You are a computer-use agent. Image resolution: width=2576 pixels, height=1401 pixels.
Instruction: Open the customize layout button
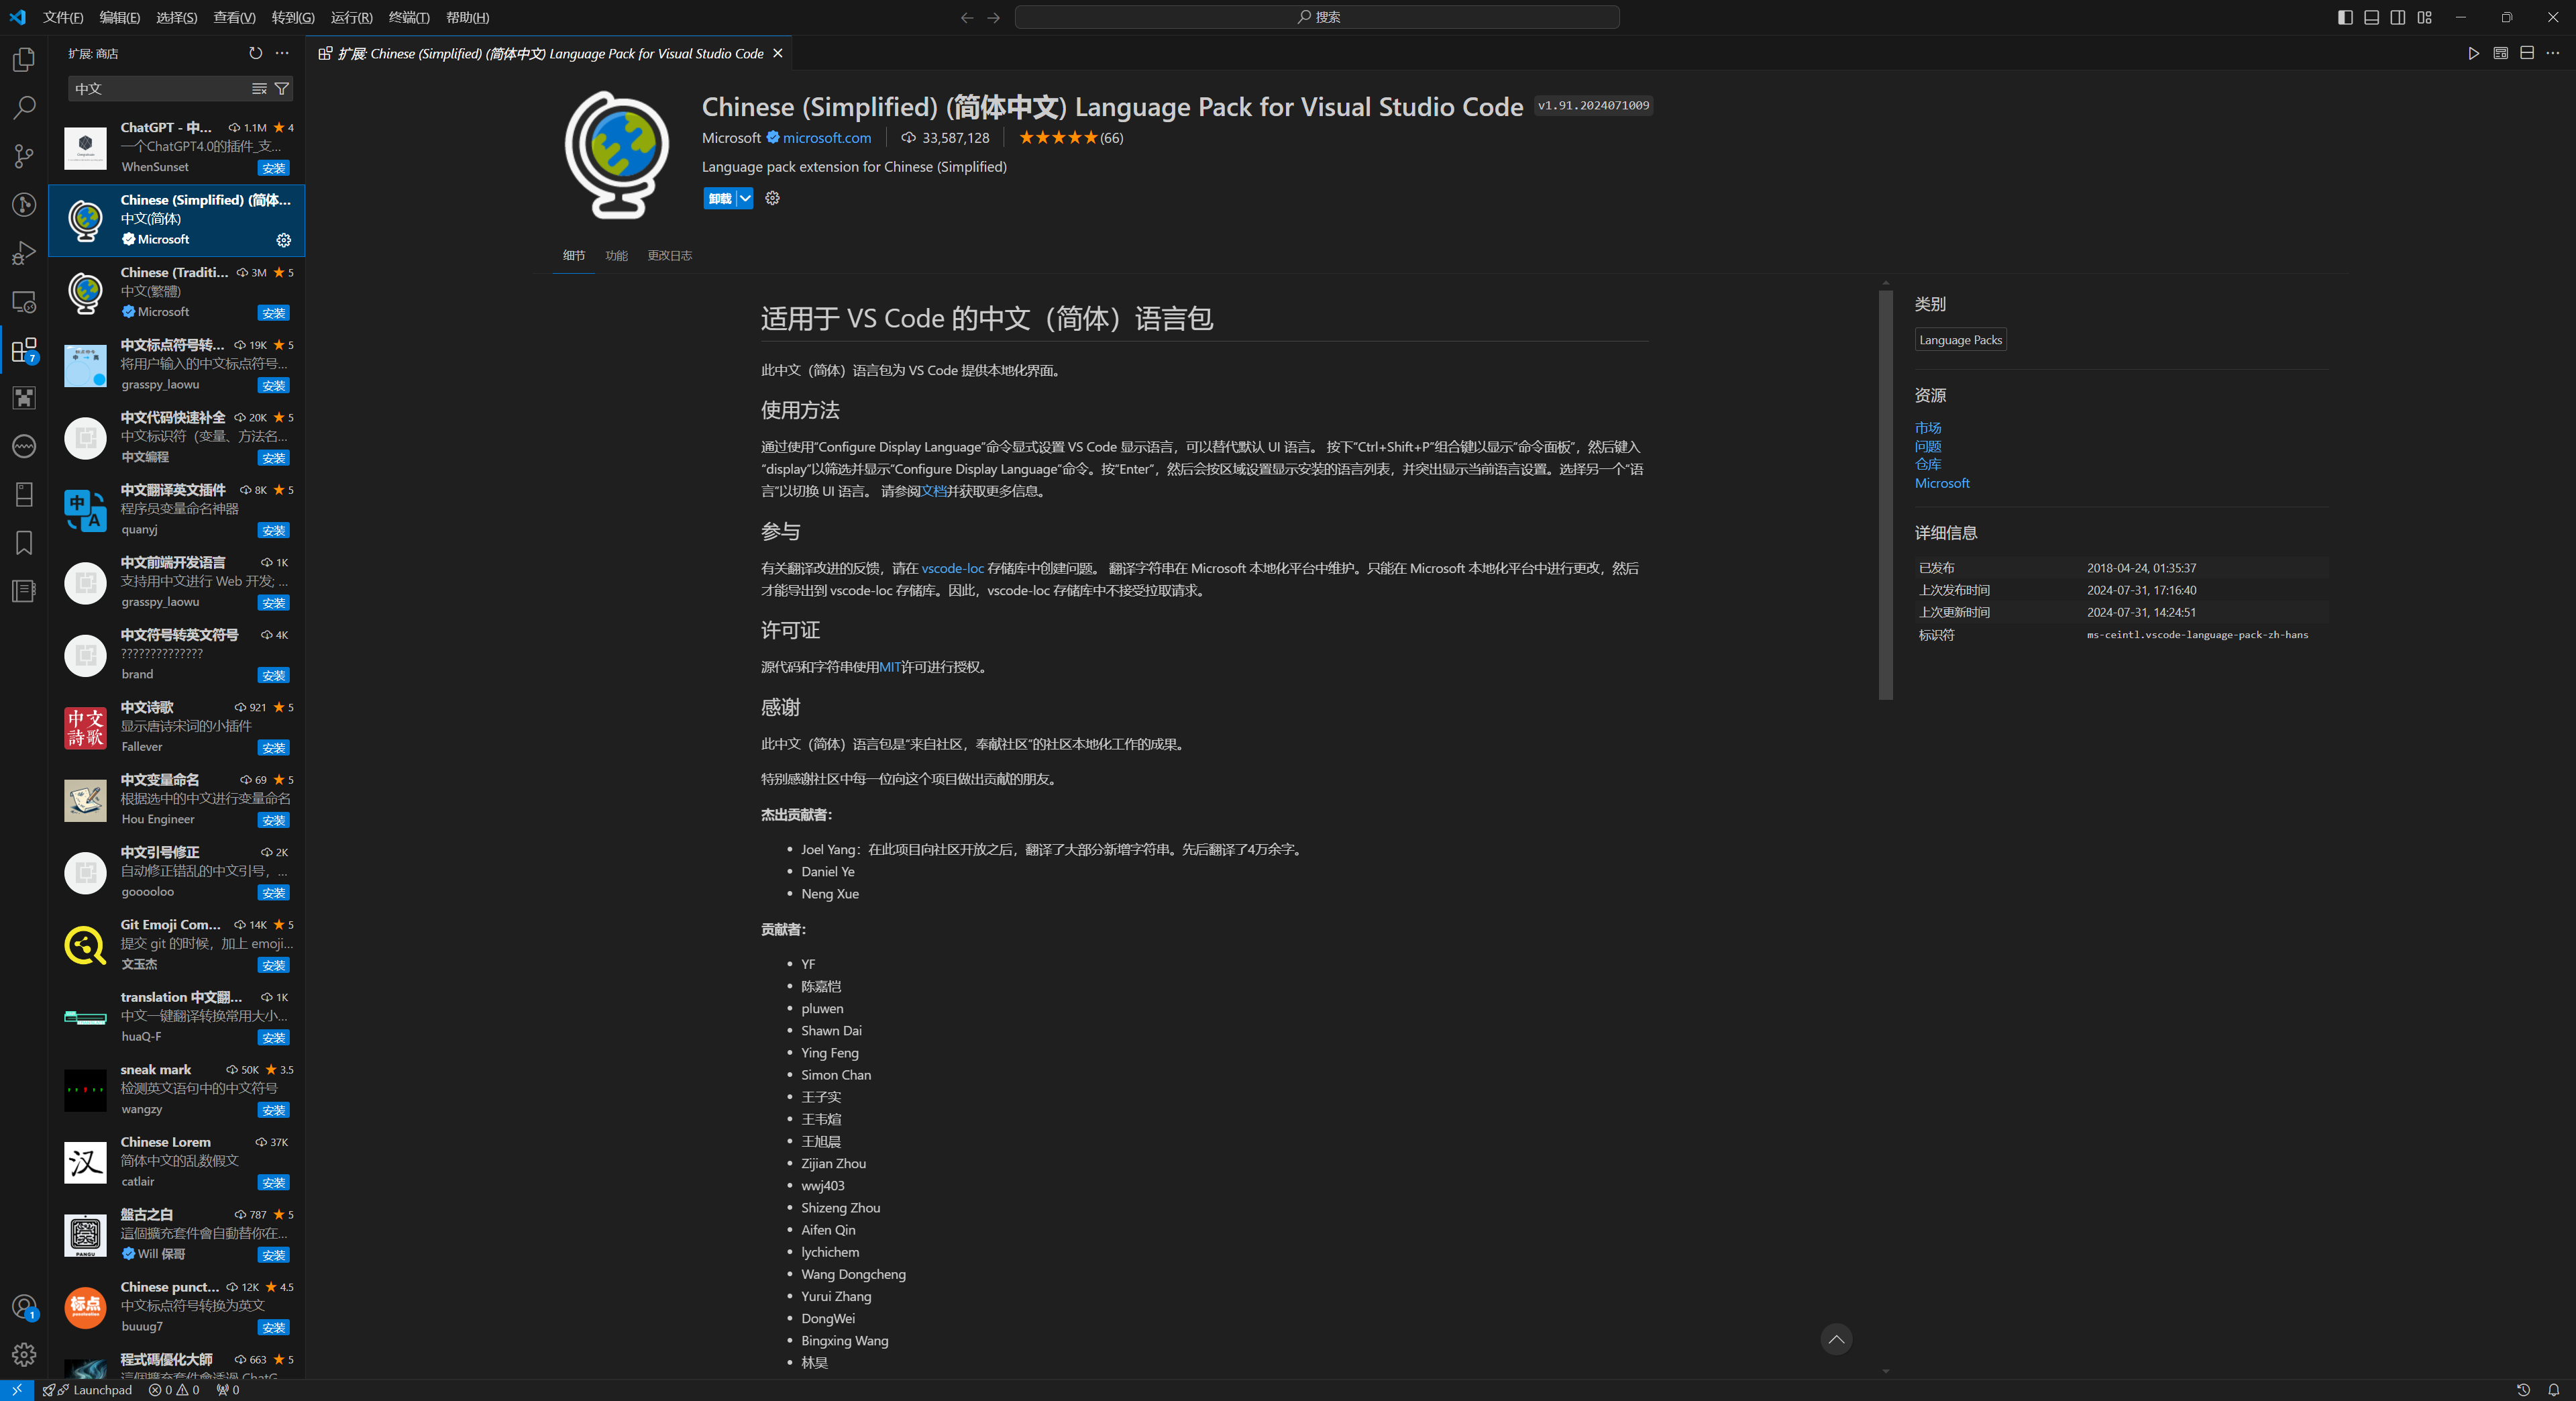(2425, 17)
